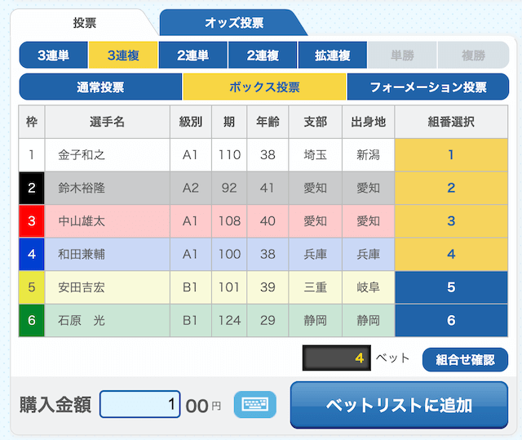Click the white frame number 1 cell
522x440 pixels.
(x=32, y=155)
